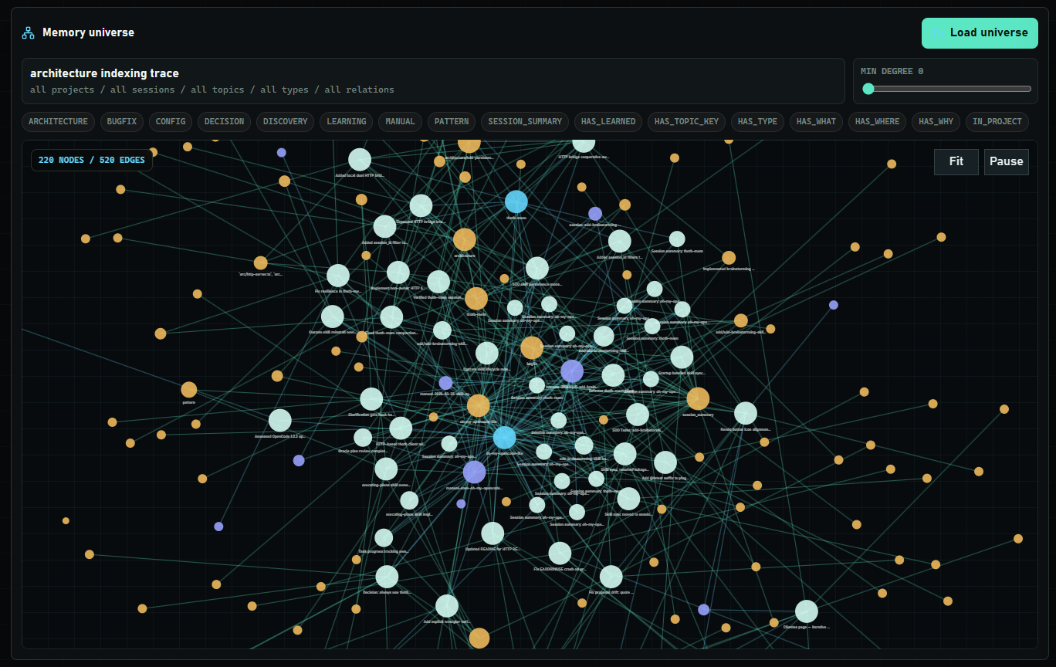1056x667 pixels.
Task: Toggle the PATTERN filter chip
Action: point(452,121)
